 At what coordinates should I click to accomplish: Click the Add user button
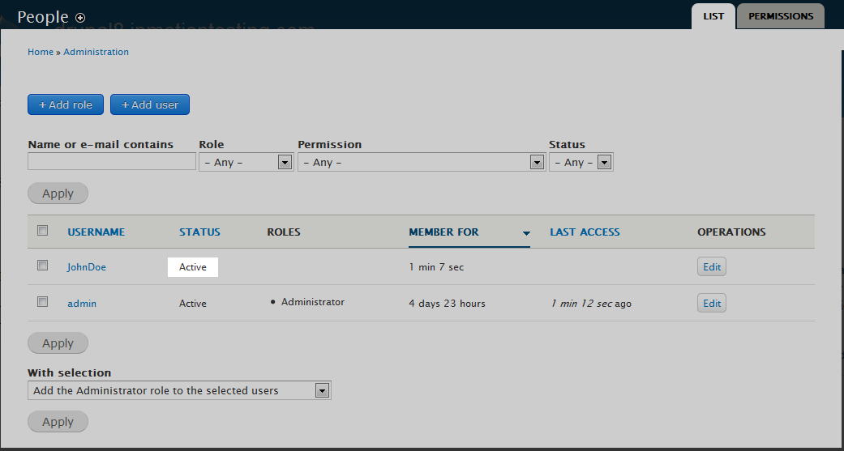(150, 104)
